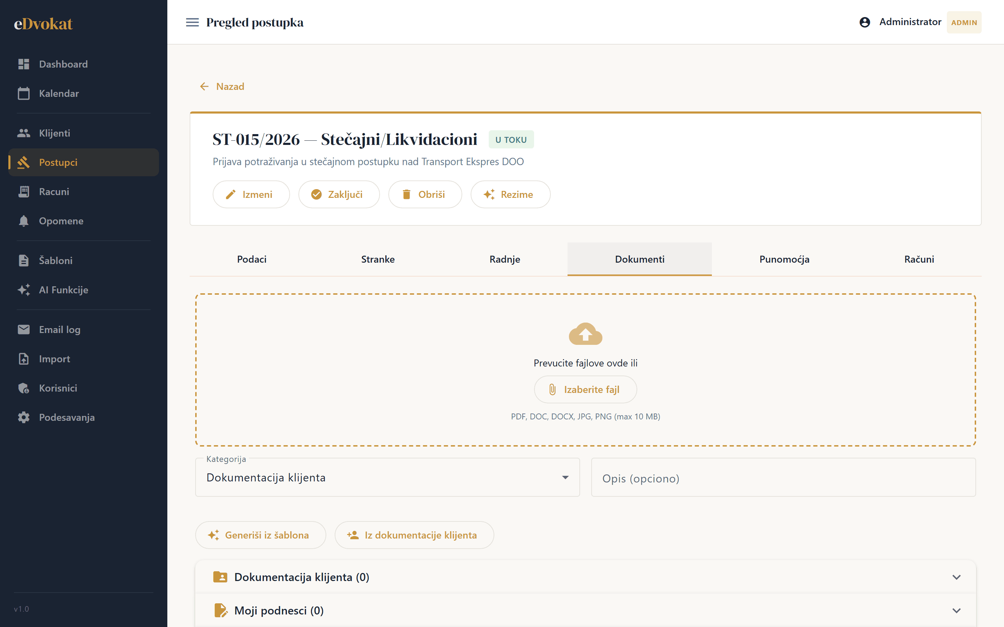Image resolution: width=1004 pixels, height=627 pixels.
Task: Click the Kalendar calendar icon
Action: point(24,93)
